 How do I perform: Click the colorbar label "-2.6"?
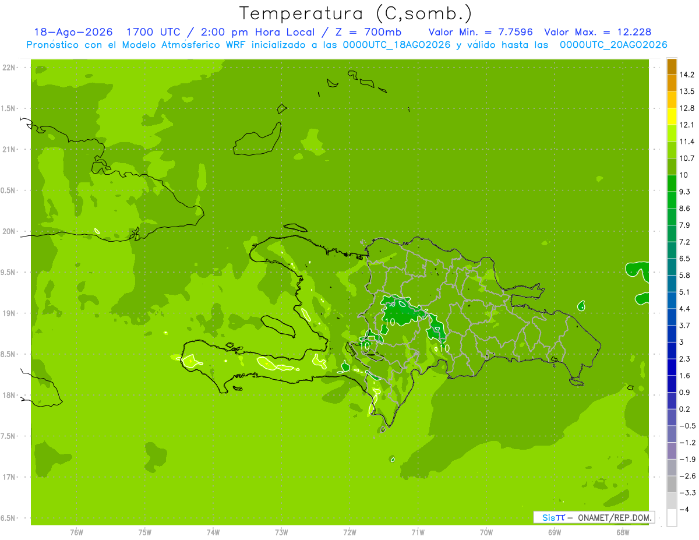click(687, 476)
